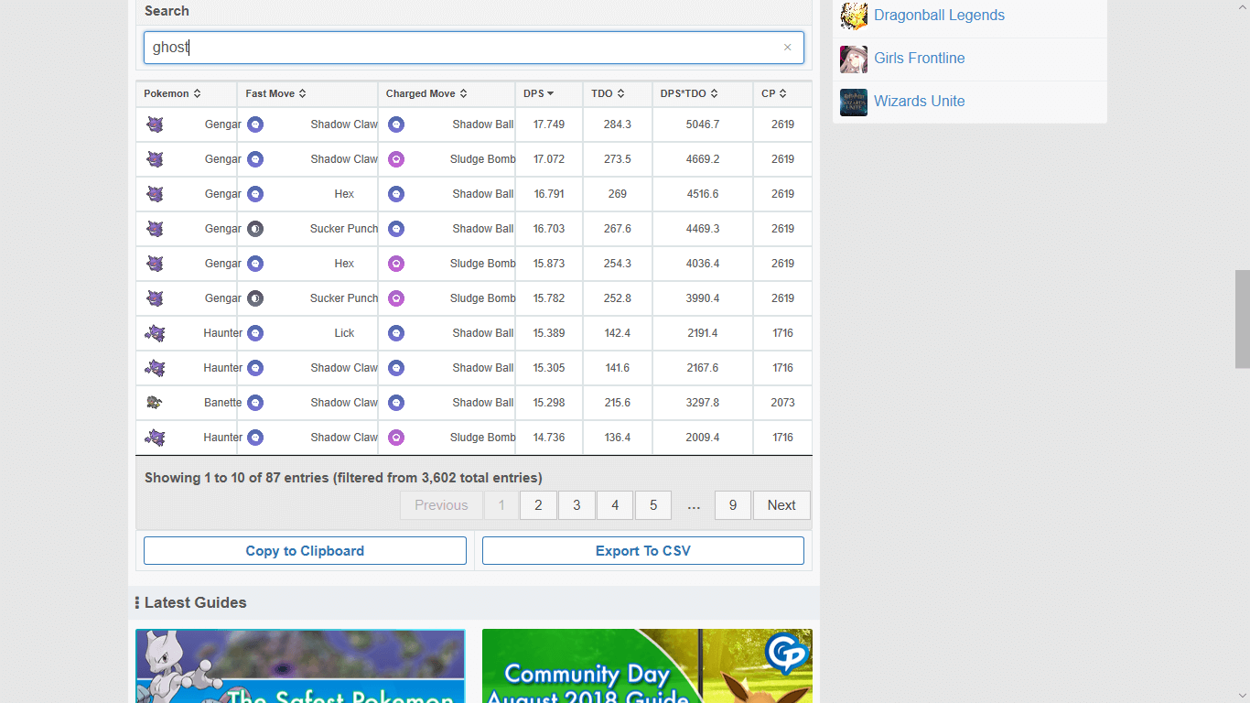Click the DPS value 14.736
This screenshot has height=703, width=1250.
549,438
